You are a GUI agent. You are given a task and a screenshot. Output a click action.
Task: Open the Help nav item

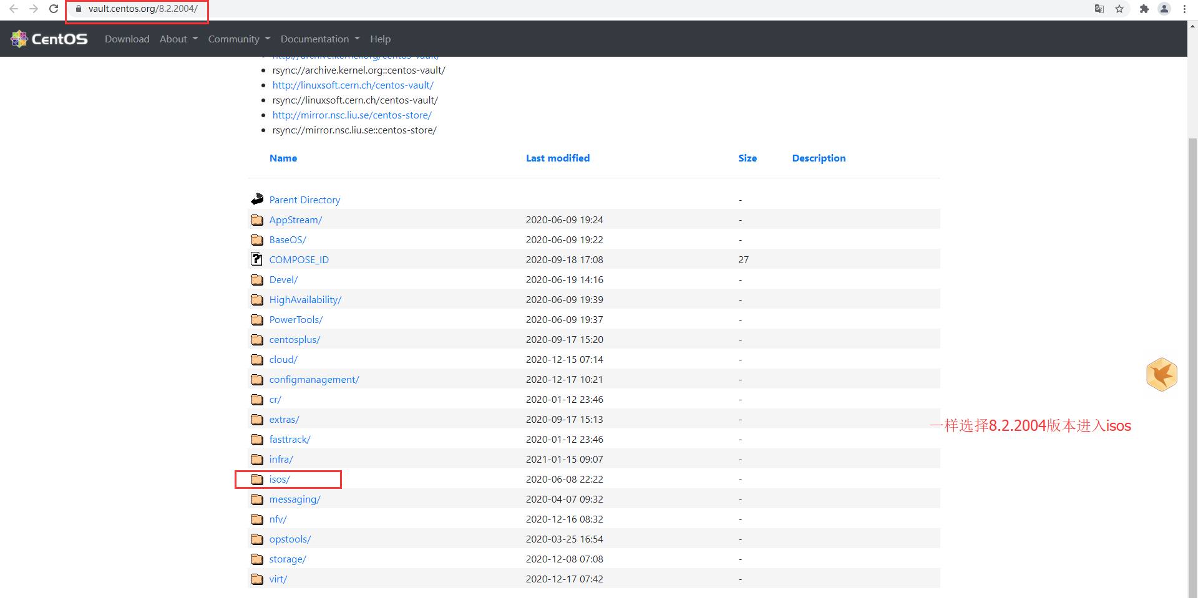380,39
